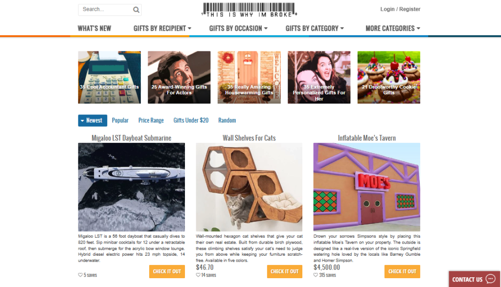Show Gifts Under $20
The height and width of the screenshot is (287, 501).
coord(191,120)
